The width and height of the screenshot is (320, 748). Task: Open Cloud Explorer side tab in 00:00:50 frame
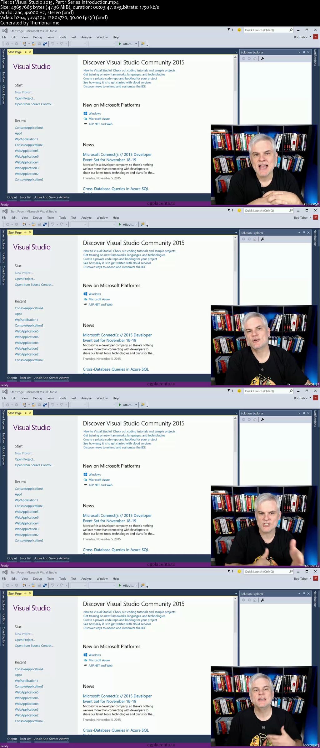click(3, 95)
